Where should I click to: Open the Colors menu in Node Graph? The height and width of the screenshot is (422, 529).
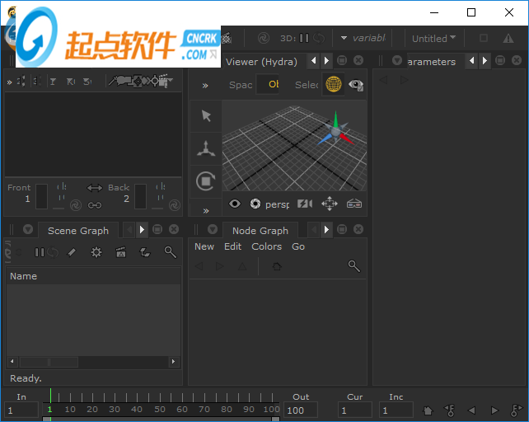click(x=266, y=246)
